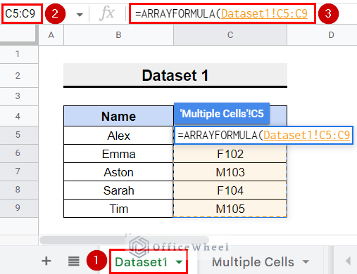This screenshot has height=274, width=357.
Task: Open the all sheets list icon
Action: coord(73,261)
